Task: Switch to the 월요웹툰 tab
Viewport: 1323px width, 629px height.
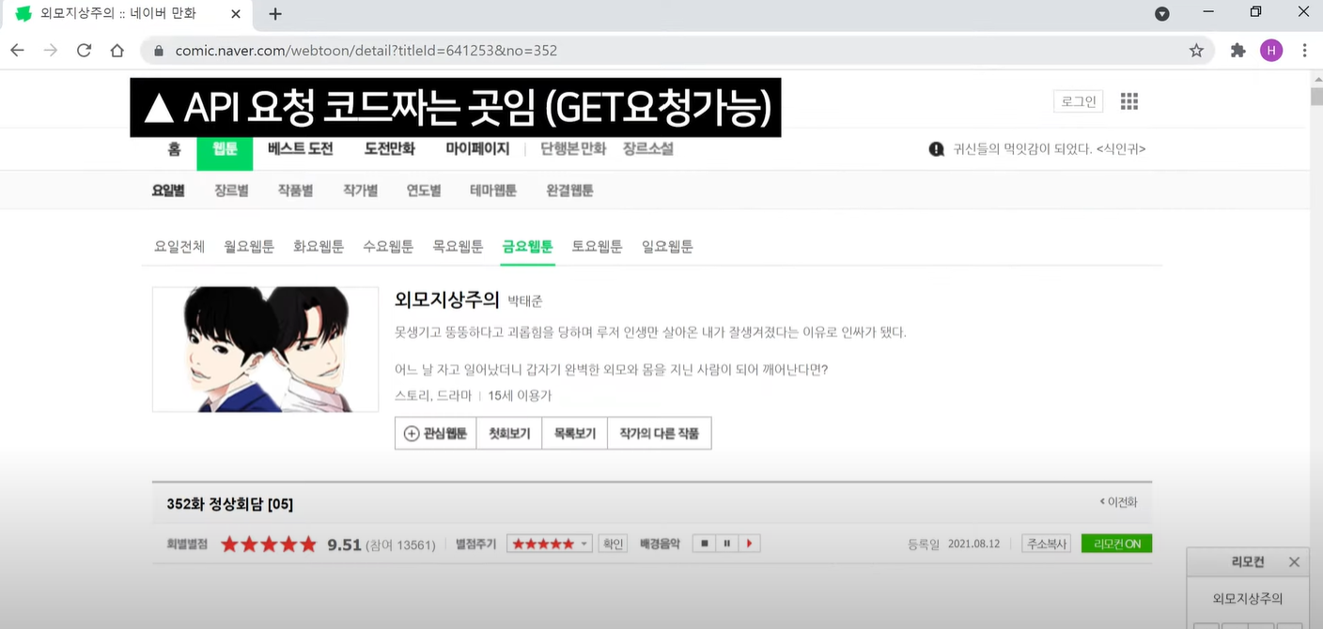Action: click(x=249, y=247)
